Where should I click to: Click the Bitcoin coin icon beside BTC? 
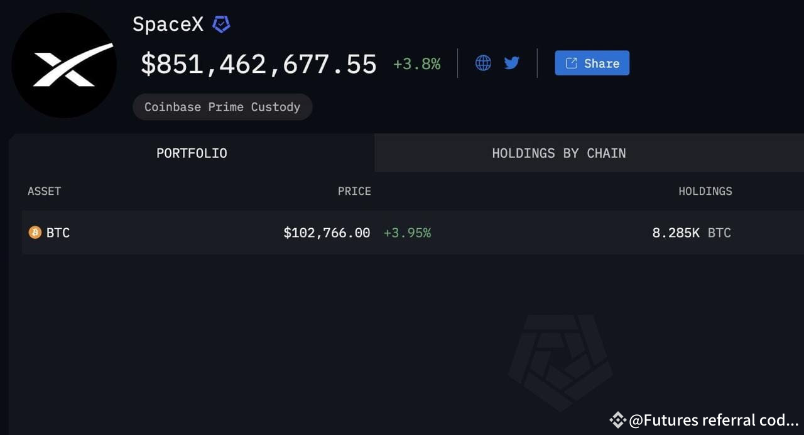(35, 232)
